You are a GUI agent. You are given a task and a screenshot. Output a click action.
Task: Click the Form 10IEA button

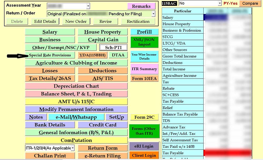tap(144, 78)
